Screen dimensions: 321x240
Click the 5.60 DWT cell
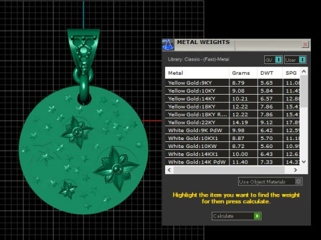click(x=270, y=146)
